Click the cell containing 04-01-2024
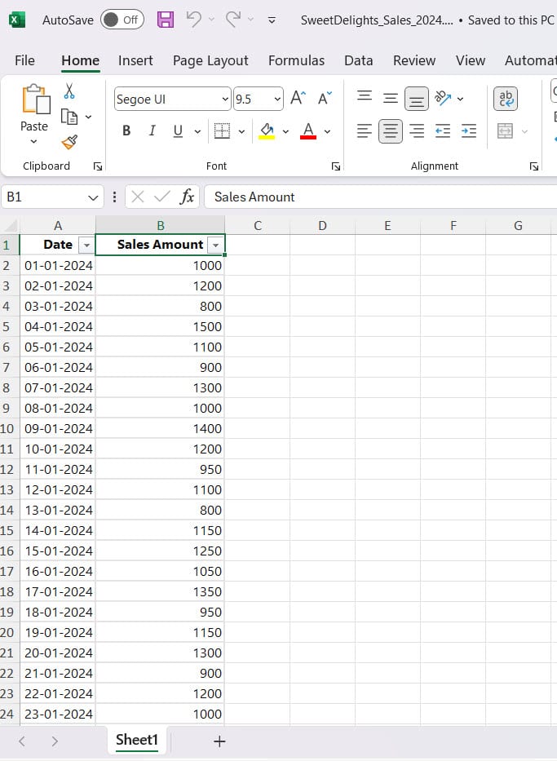The width and height of the screenshot is (557, 761). click(58, 326)
